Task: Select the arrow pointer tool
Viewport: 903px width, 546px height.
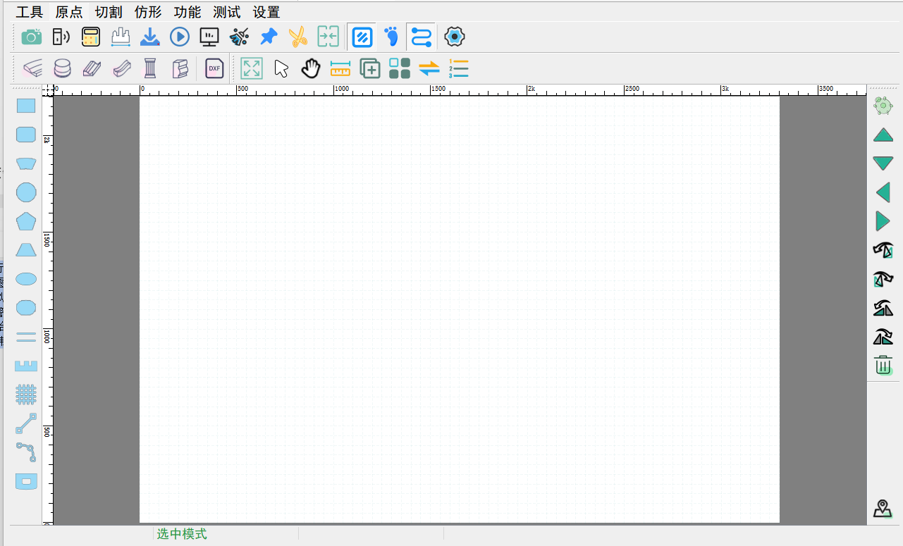Action: (x=281, y=68)
